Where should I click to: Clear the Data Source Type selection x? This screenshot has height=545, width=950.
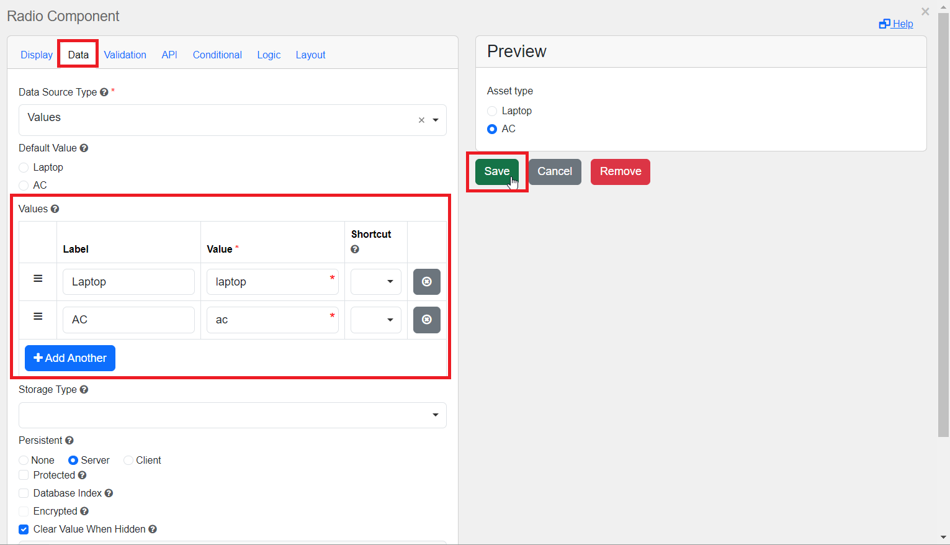tap(421, 120)
